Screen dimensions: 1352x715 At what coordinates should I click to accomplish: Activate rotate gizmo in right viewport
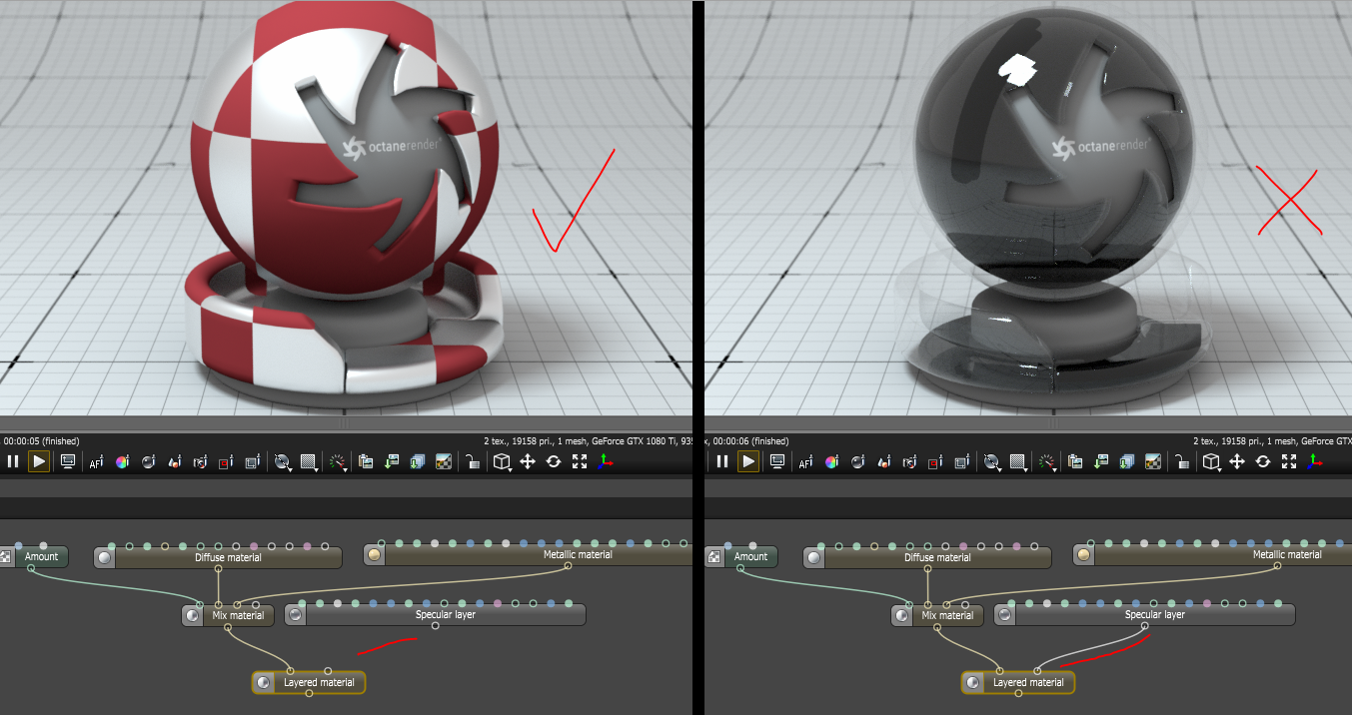click(x=1263, y=461)
